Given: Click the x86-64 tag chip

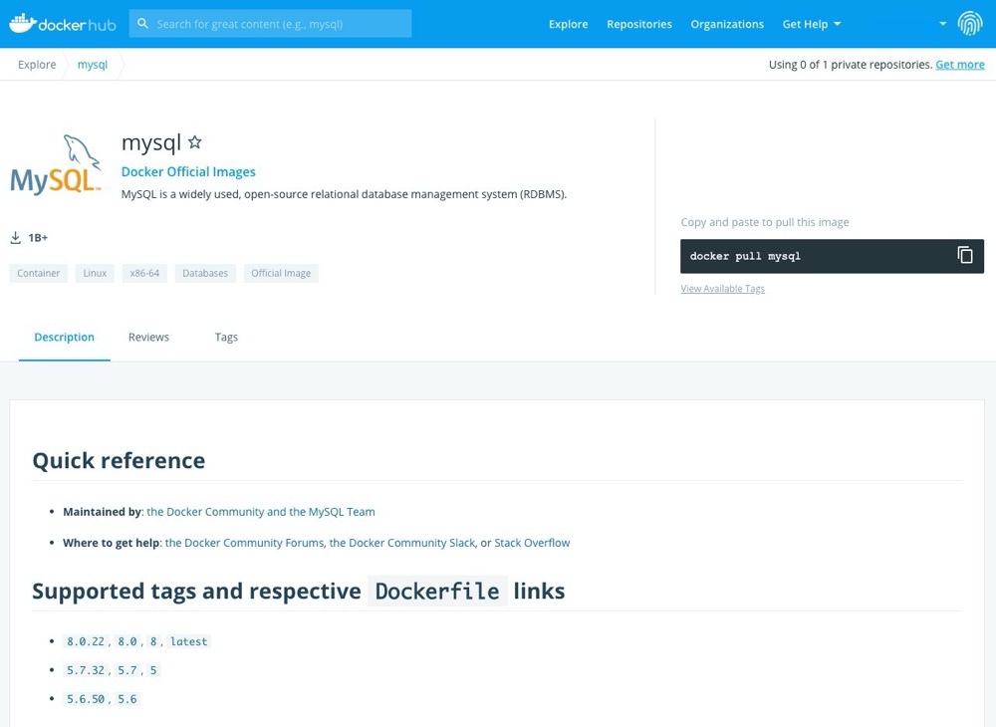Looking at the screenshot, I should click(144, 273).
